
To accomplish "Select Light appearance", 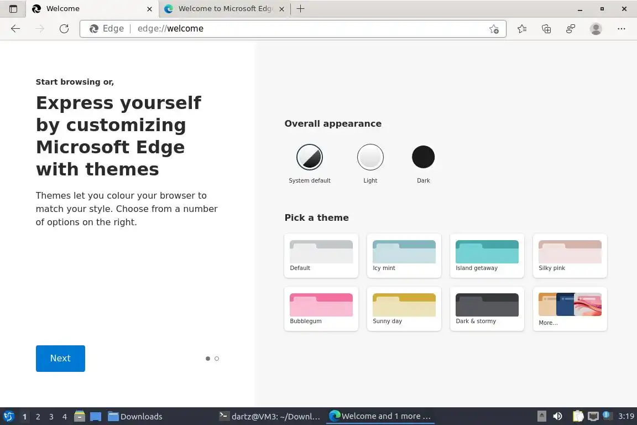I will coord(370,157).
